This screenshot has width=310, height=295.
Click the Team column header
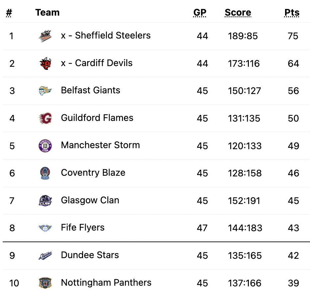(x=48, y=12)
